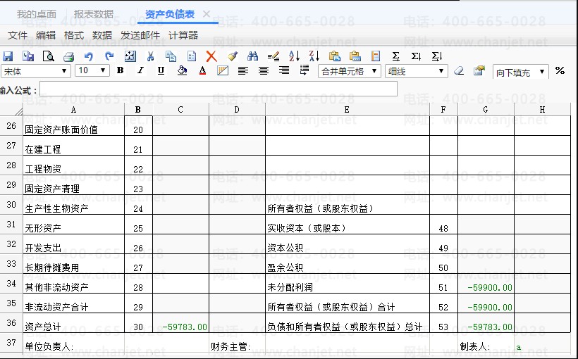Image resolution: width=578 pixels, height=359 pixels.
Task: Click the select-all grid arrows icon
Action: (130, 56)
